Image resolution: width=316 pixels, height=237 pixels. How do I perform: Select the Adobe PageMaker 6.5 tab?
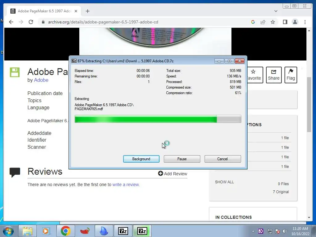point(44,11)
